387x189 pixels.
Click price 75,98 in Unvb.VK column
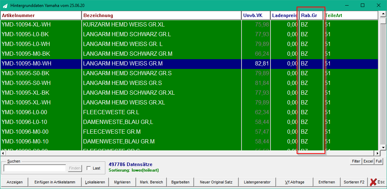(x=262, y=25)
